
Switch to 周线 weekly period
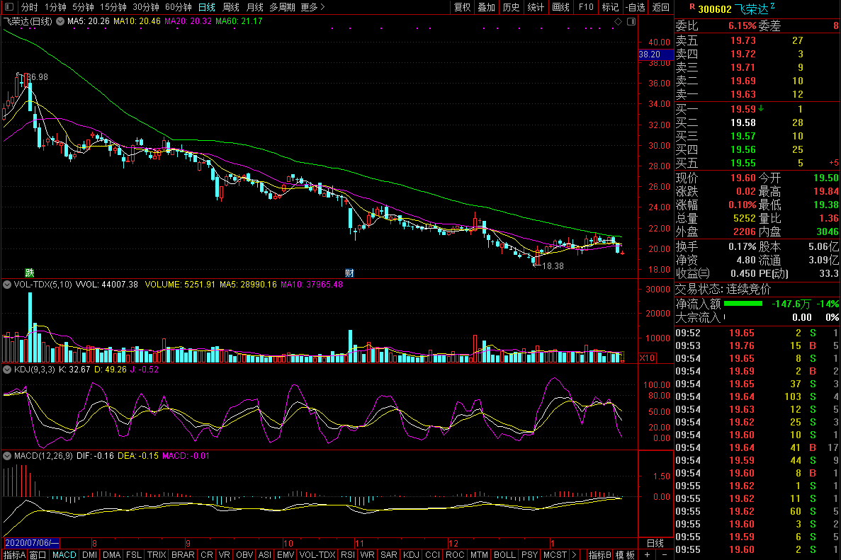[x=231, y=7]
